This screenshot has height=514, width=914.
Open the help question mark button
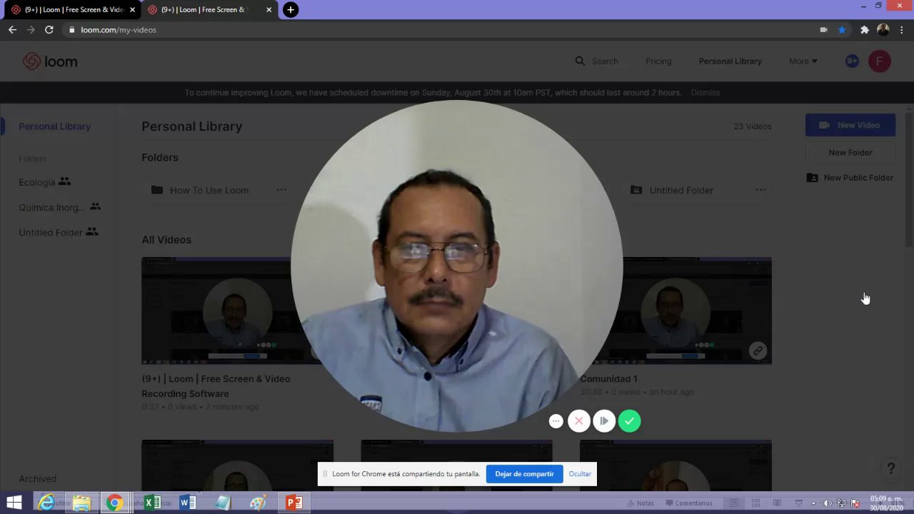coord(890,468)
